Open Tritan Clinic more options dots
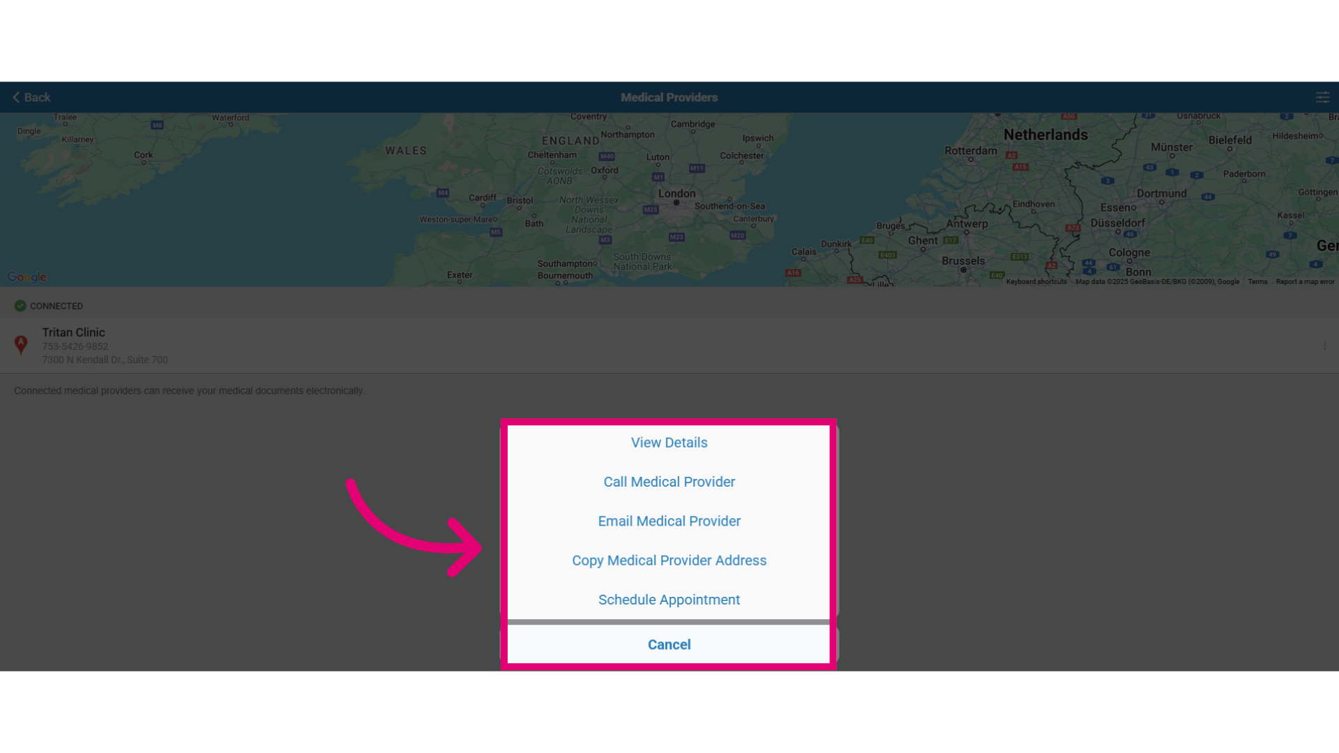 (1324, 346)
